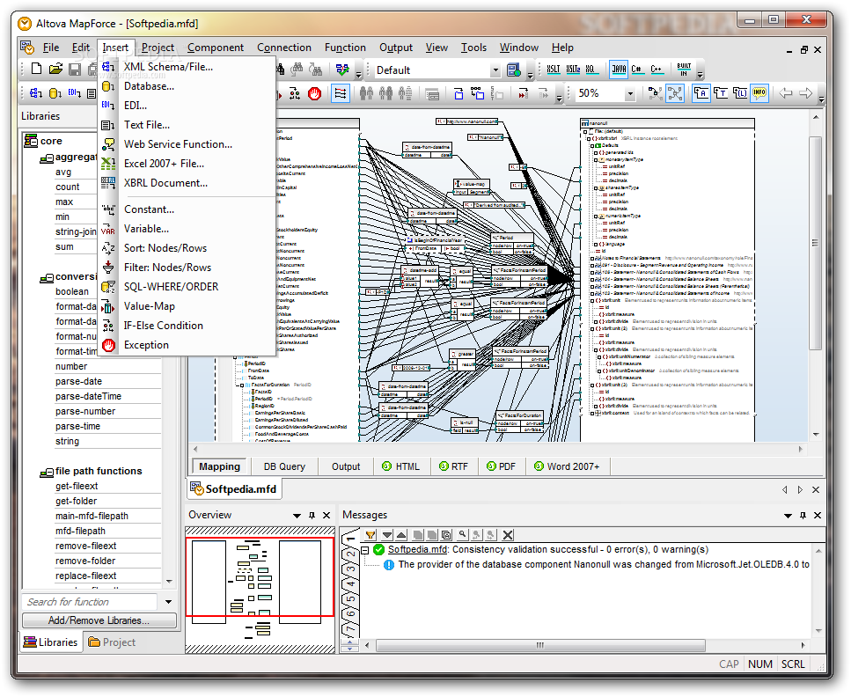Choose Value-Map from Insert menu
Screen dimensions: 851x697
(187, 306)
